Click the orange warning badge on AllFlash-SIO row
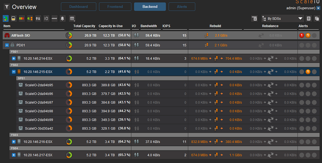The width and height of the screenshot is (322, 163). tap(308, 35)
